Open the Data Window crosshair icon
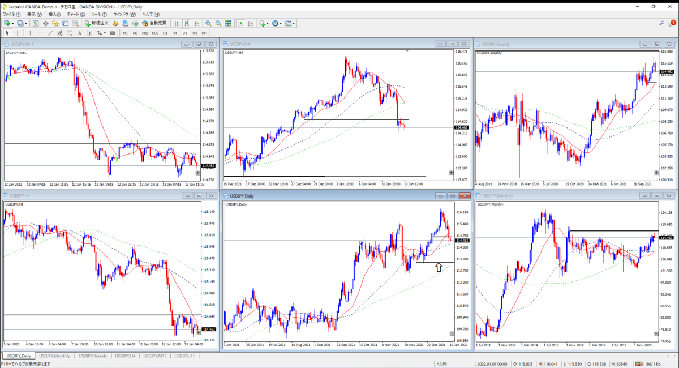This screenshot has width=679, height=368. tap(45, 23)
